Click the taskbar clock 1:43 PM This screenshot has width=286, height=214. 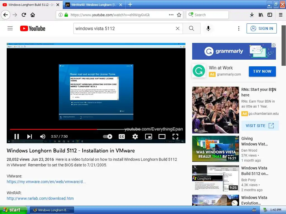(x=275, y=210)
